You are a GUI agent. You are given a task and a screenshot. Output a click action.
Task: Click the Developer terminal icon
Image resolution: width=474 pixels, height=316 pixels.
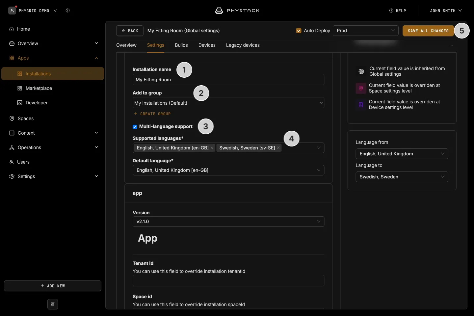(x=20, y=103)
